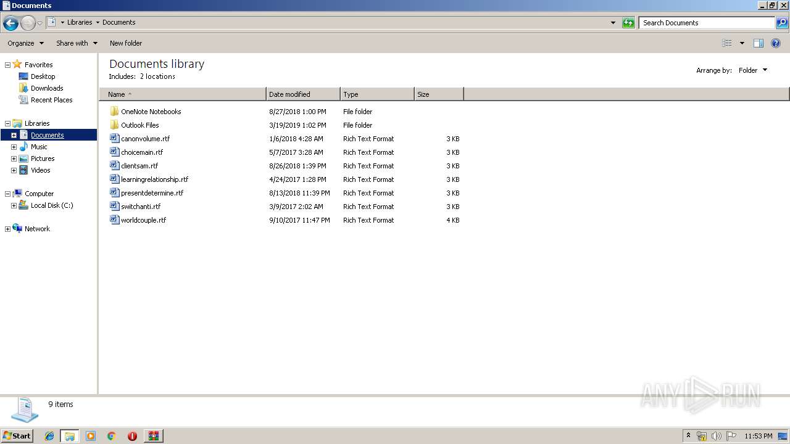Click the Action Center flag tray icon
Screen dimensions: 790x444
(731, 436)
